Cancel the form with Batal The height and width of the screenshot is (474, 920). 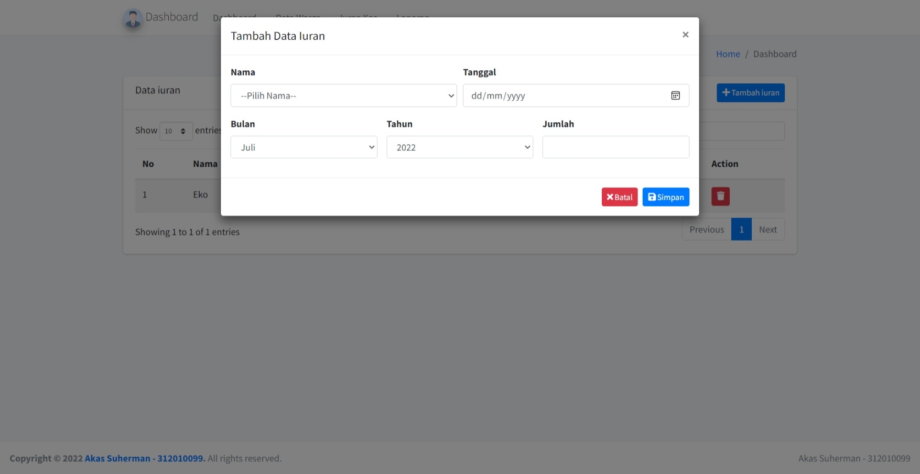619,197
